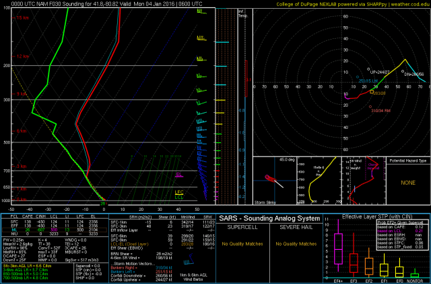This screenshot has width=431, height=284.
Task: Click the magenta EL level marker
Action: [178, 176]
